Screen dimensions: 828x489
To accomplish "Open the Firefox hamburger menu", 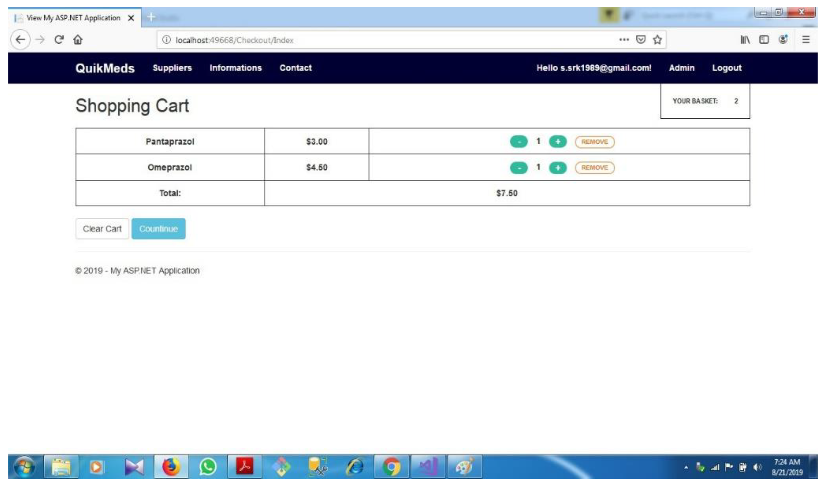I will click(807, 40).
